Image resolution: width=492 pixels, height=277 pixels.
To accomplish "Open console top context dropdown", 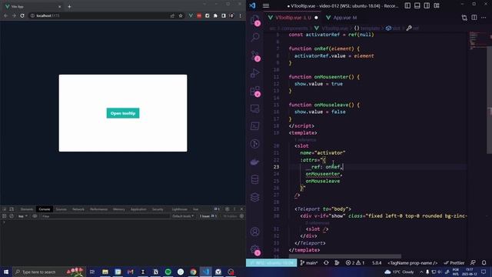I will (x=22, y=216).
